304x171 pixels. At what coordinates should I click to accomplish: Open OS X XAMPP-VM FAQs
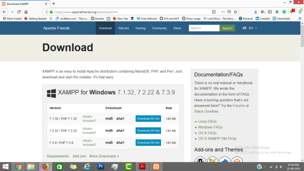click(218, 139)
